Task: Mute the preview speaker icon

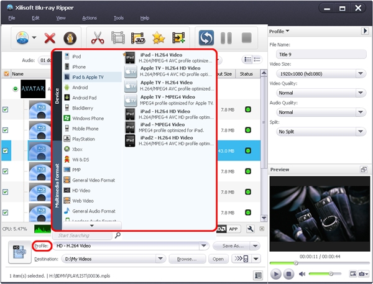Action: pos(302,274)
